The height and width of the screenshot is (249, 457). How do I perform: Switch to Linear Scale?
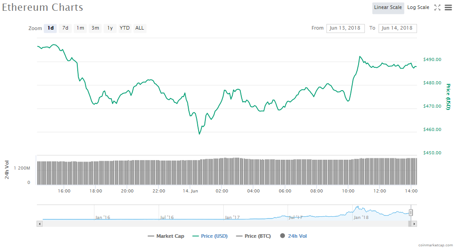click(388, 8)
